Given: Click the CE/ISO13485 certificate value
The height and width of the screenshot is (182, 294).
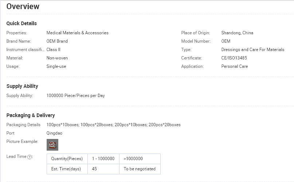Looking at the screenshot, I should pos(234,58).
